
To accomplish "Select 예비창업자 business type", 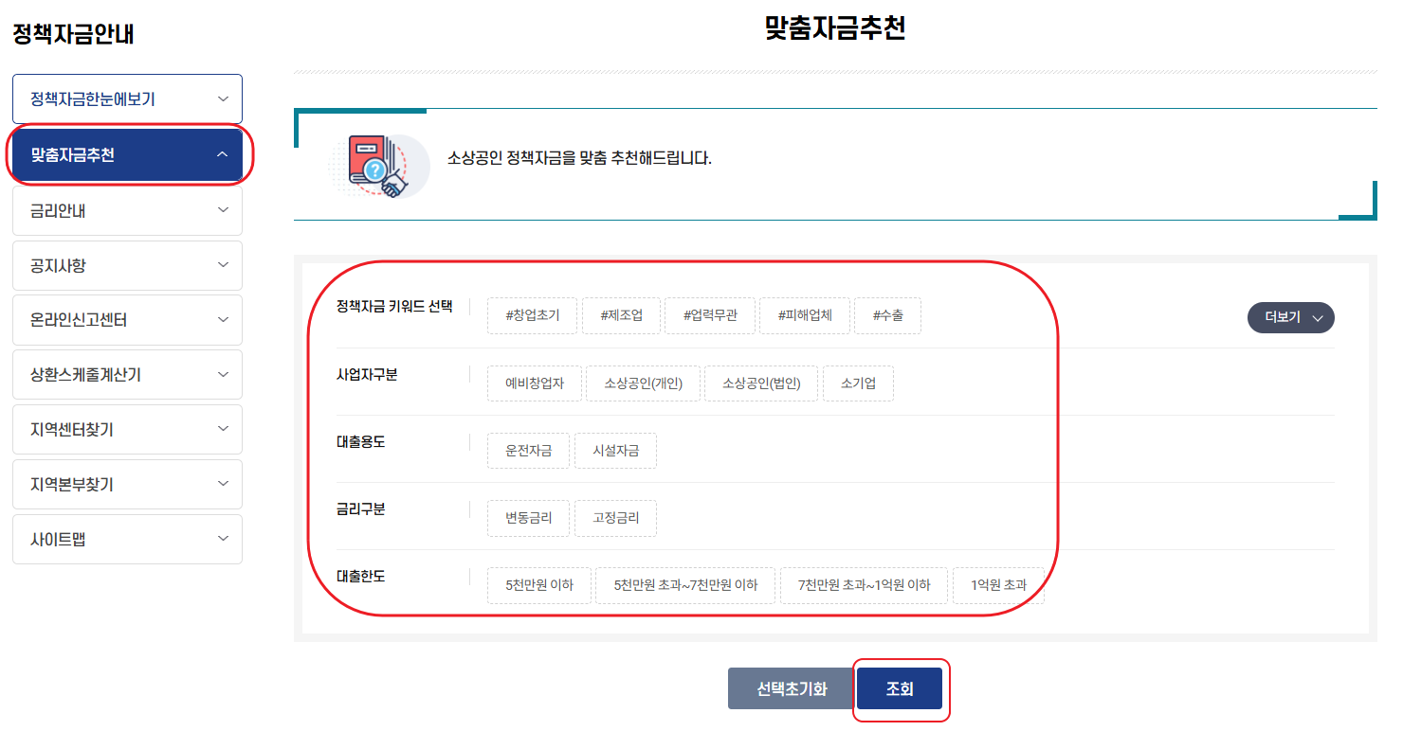I will 535,383.
